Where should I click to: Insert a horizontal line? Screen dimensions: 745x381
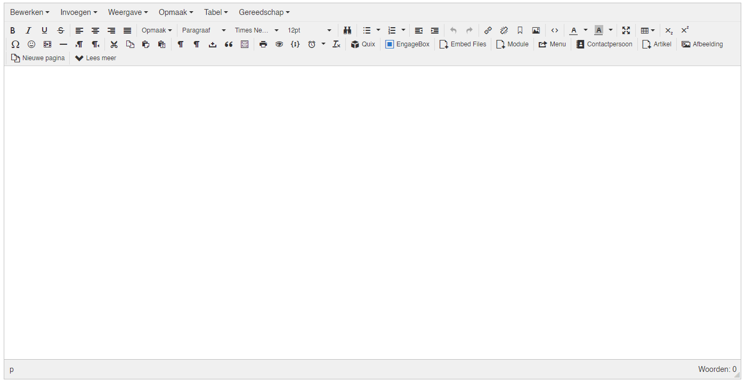tap(63, 44)
